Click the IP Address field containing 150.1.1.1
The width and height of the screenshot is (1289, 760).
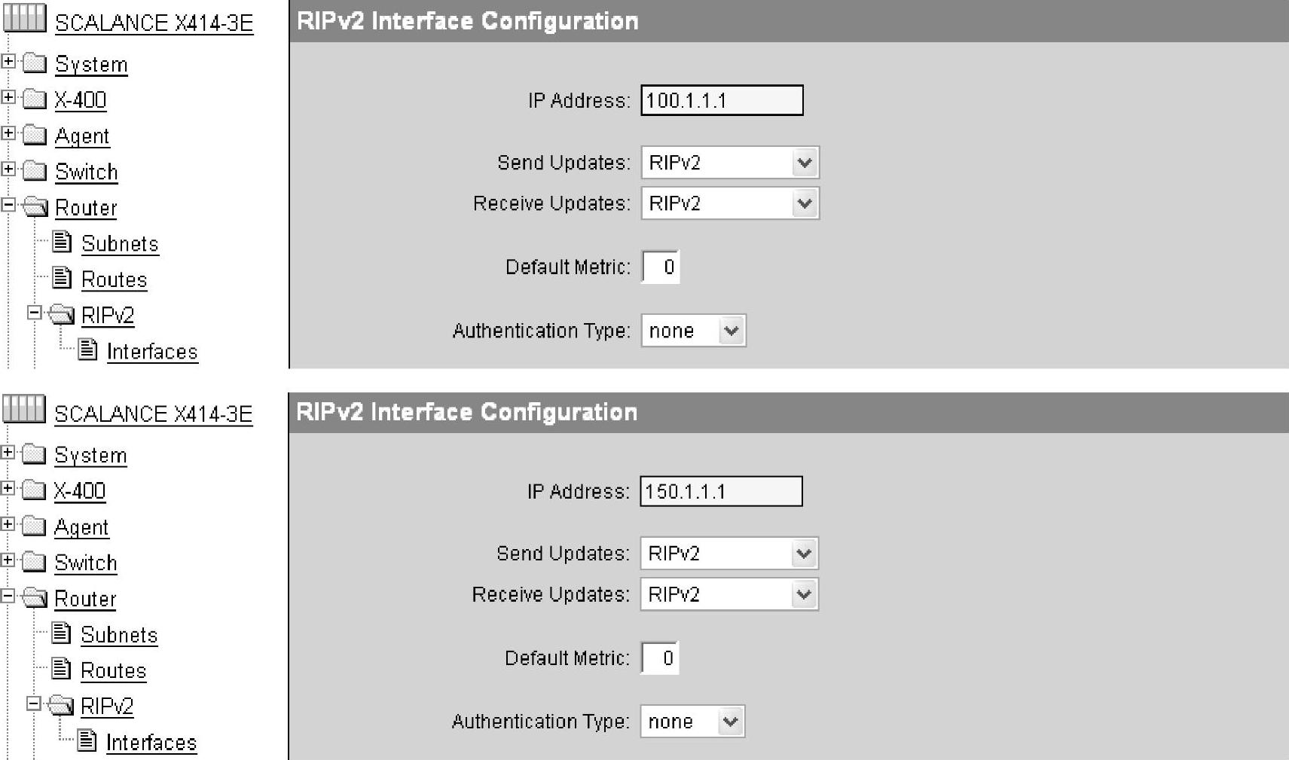(x=721, y=492)
